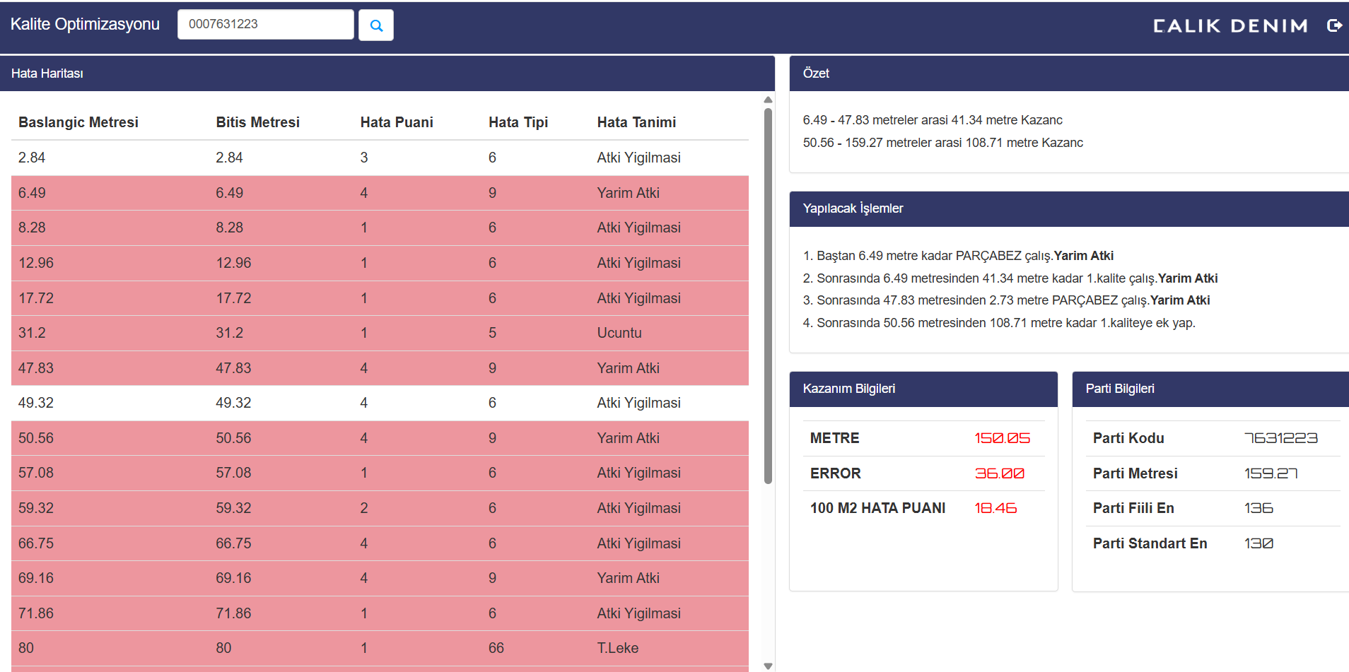1349x672 pixels.
Task: Click the Ucuntu defect row at 31.2
Action: pyautogui.click(x=380, y=333)
